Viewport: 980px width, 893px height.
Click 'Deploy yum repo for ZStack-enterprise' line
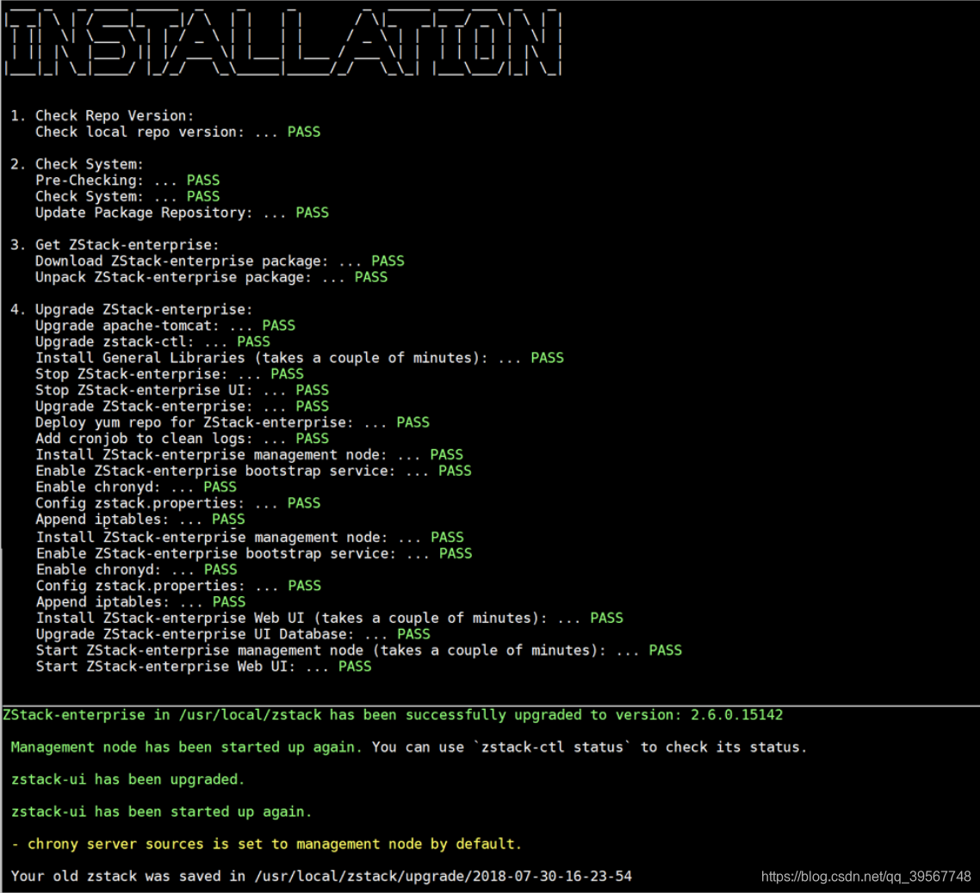233,422
